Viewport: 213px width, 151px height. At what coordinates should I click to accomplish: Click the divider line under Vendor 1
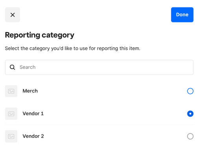point(99,125)
